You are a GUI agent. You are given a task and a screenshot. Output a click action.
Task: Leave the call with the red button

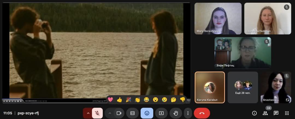(202, 113)
